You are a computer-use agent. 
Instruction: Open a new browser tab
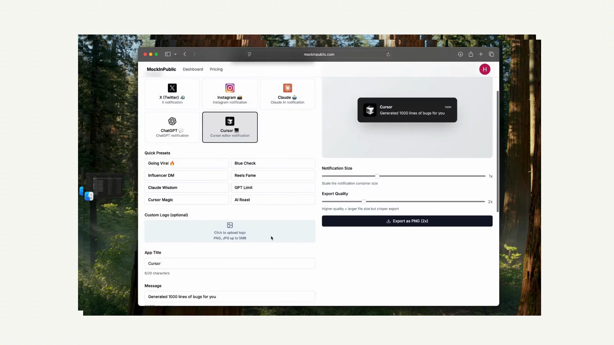point(481,54)
